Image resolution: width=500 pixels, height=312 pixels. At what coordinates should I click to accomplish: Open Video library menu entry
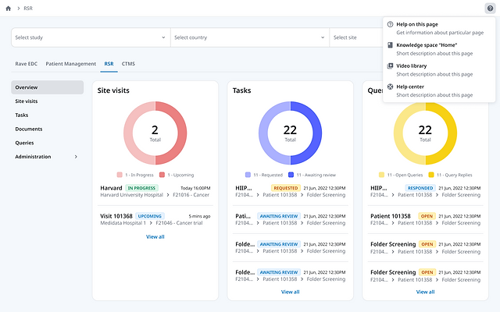point(439,70)
